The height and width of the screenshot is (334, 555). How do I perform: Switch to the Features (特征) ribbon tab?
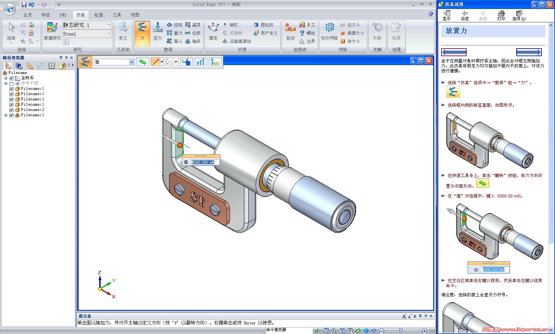tap(46, 15)
